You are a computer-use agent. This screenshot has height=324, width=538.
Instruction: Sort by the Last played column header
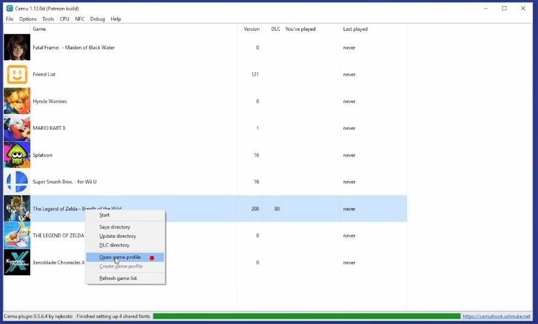[x=355, y=29]
